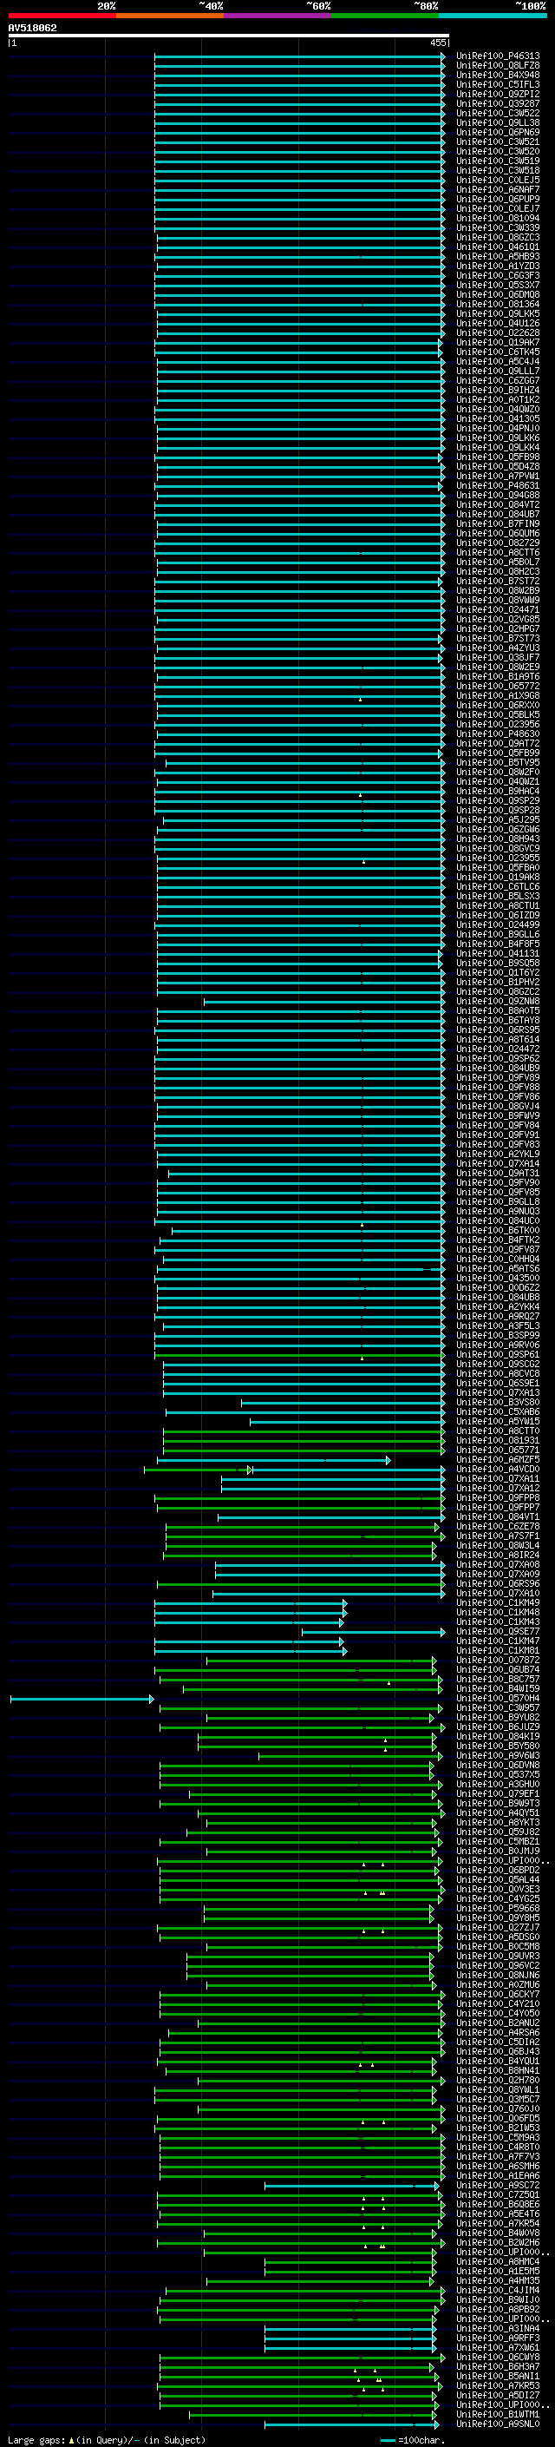The width and height of the screenshot is (555, 2447).
Task: Select hit label UniRef100_C6ZE78
Action: coord(497,1527)
